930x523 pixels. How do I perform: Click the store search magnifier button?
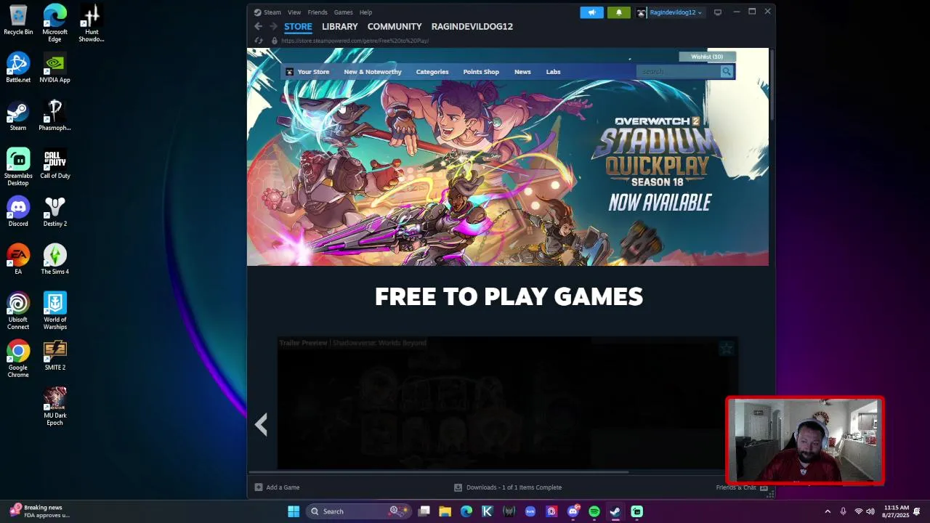pyautogui.click(x=727, y=71)
